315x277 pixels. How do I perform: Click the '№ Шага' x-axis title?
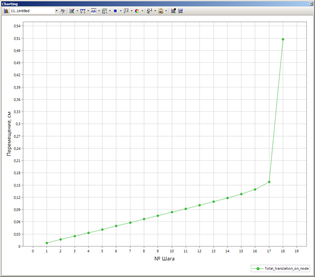point(164,259)
